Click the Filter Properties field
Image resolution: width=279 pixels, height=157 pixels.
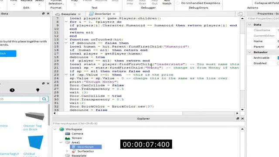[263, 18]
